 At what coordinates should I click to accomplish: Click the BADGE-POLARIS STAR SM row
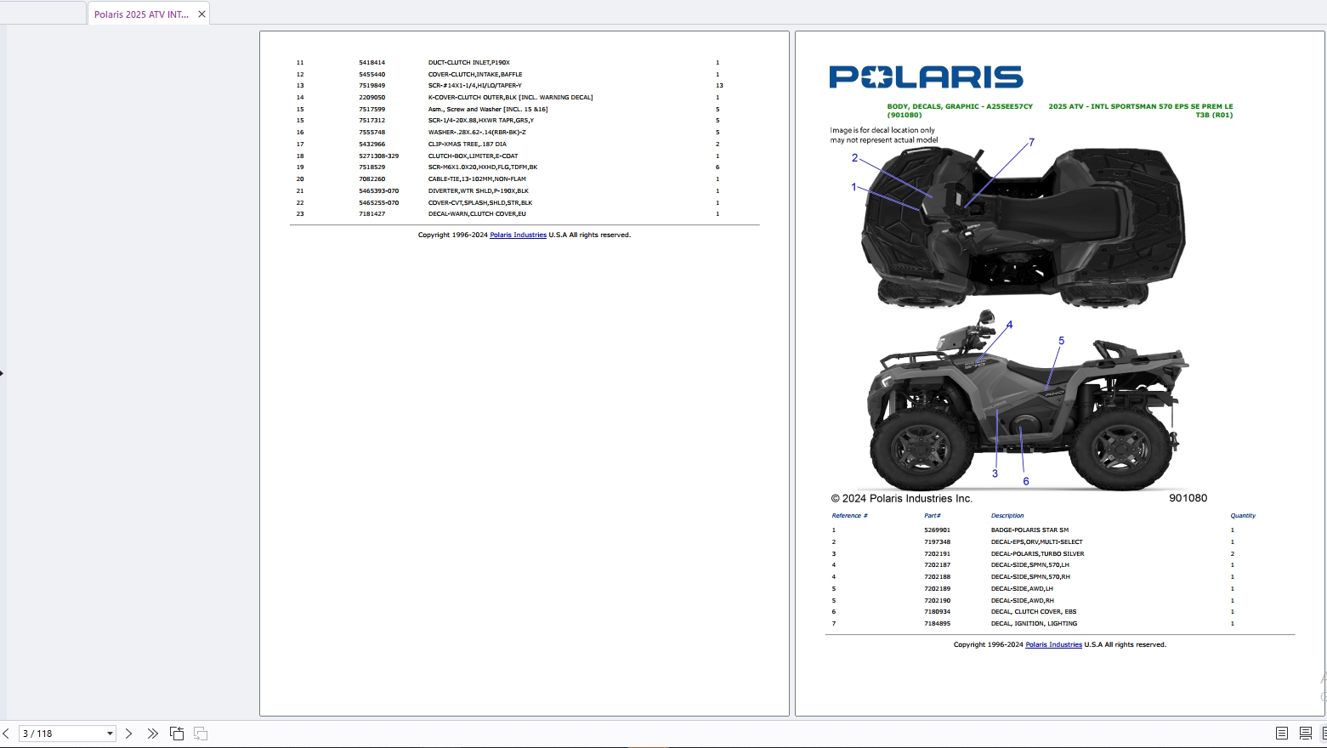1032,530
